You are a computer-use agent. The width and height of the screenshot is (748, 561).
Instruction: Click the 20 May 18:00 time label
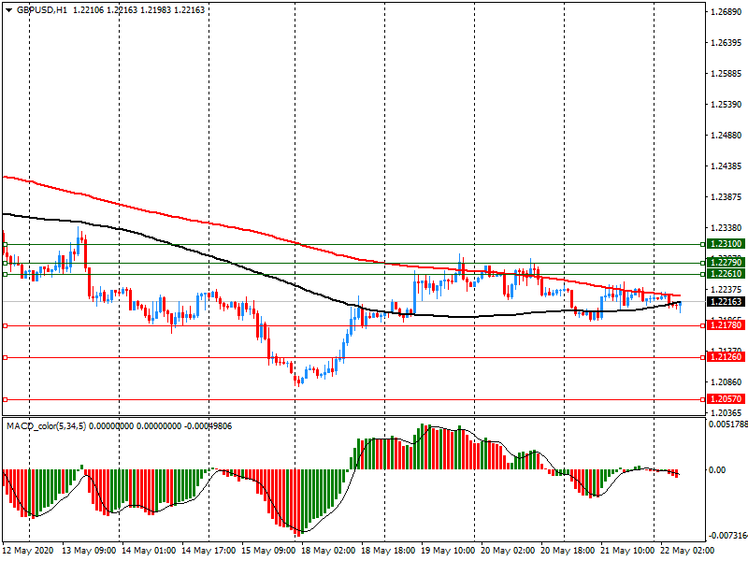pyautogui.click(x=568, y=550)
